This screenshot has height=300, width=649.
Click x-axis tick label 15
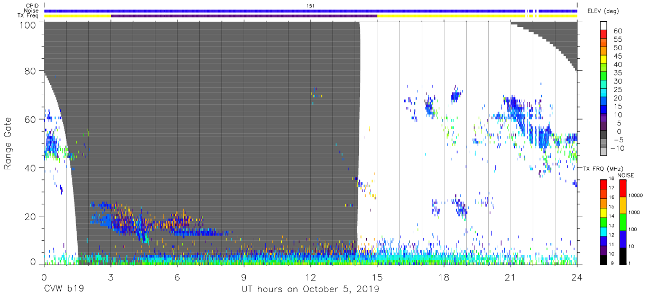click(x=377, y=276)
